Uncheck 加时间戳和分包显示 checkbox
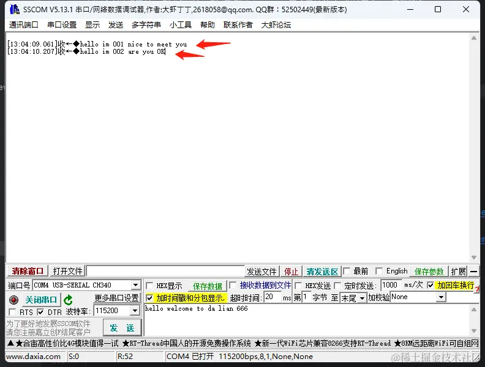Screen dimensions: 485x367 coord(149,298)
